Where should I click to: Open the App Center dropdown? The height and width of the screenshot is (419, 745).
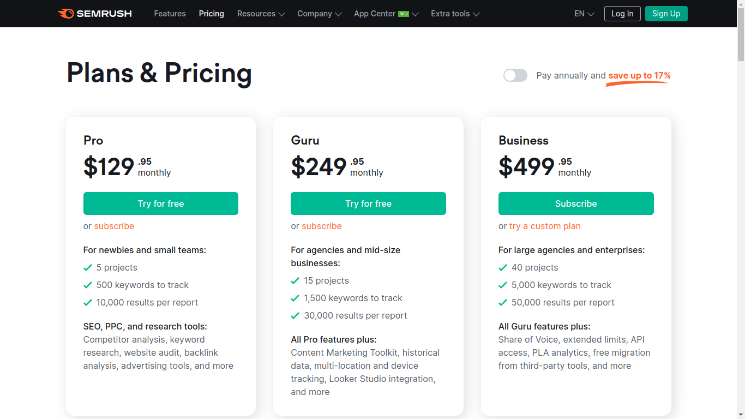(386, 14)
